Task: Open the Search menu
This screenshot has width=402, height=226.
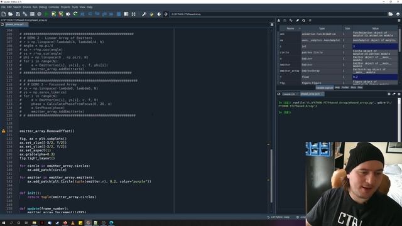Action: [x=17, y=7]
